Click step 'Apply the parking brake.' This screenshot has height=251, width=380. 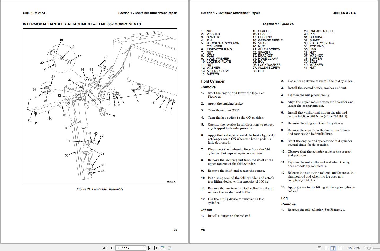click(x=226, y=103)
